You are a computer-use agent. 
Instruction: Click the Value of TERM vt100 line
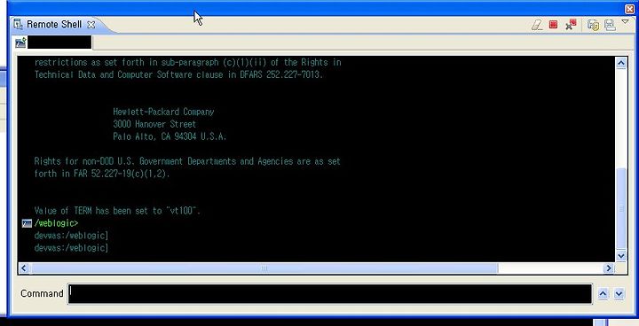[x=117, y=211]
